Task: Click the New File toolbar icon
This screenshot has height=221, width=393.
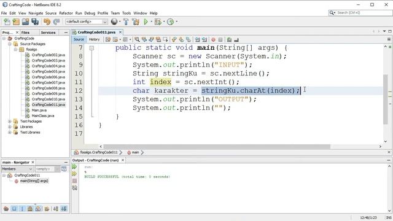Action: [x=7, y=22]
